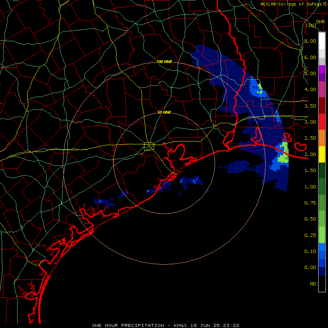Image resolution: width=328 pixels, height=328 pixels.
Task: Click the 0.75 legend value
Action: pyautogui.click(x=310, y=203)
